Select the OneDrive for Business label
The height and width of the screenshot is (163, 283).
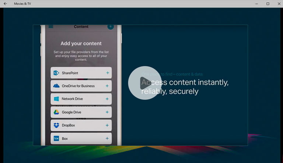[x=78, y=86]
